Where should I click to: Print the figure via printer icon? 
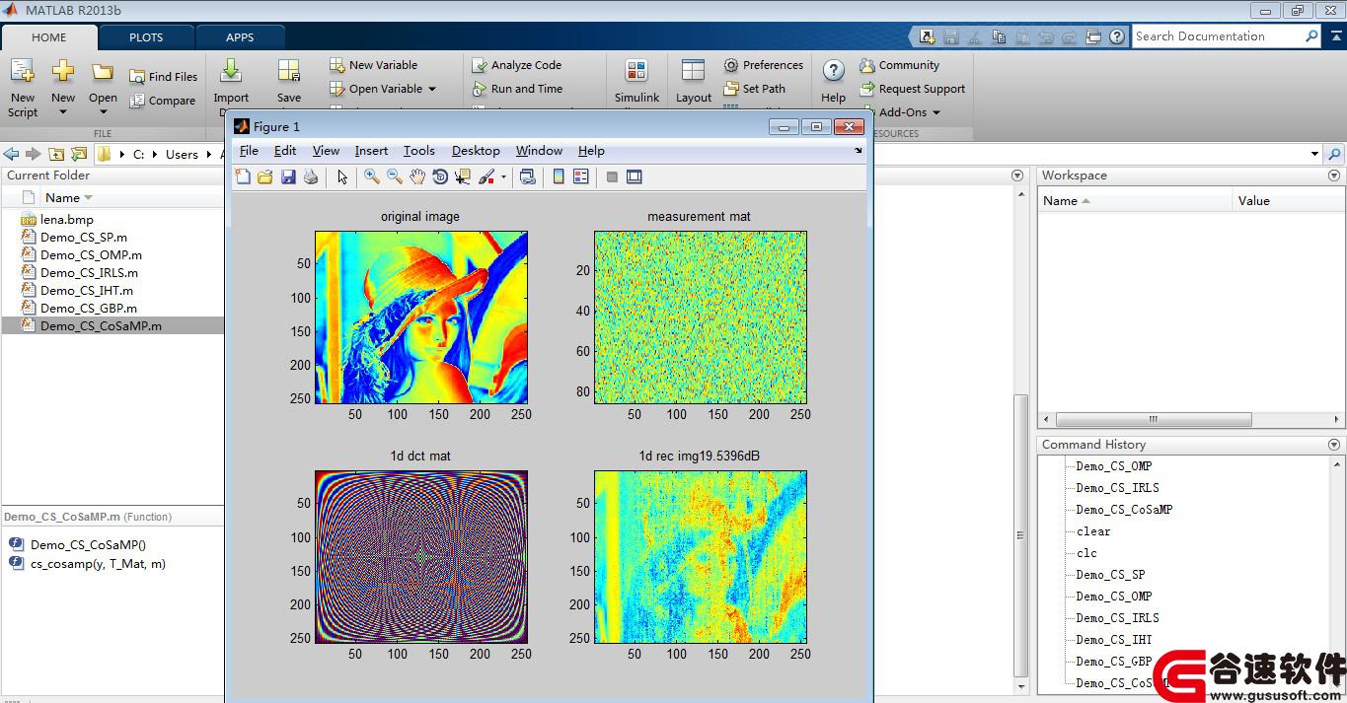311,176
